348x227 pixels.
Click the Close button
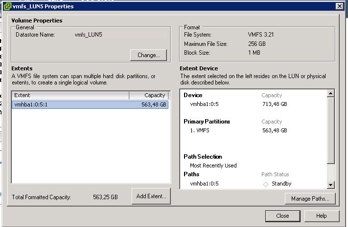pyautogui.click(x=282, y=216)
